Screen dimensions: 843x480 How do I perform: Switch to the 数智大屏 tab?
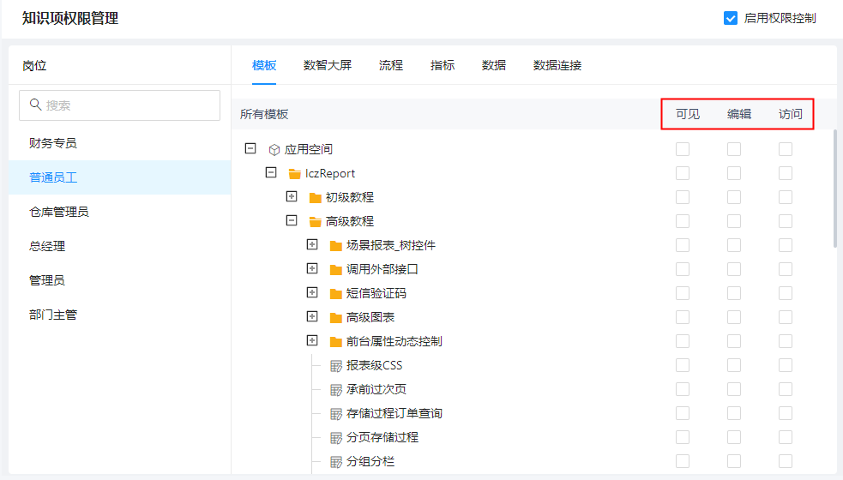click(328, 65)
